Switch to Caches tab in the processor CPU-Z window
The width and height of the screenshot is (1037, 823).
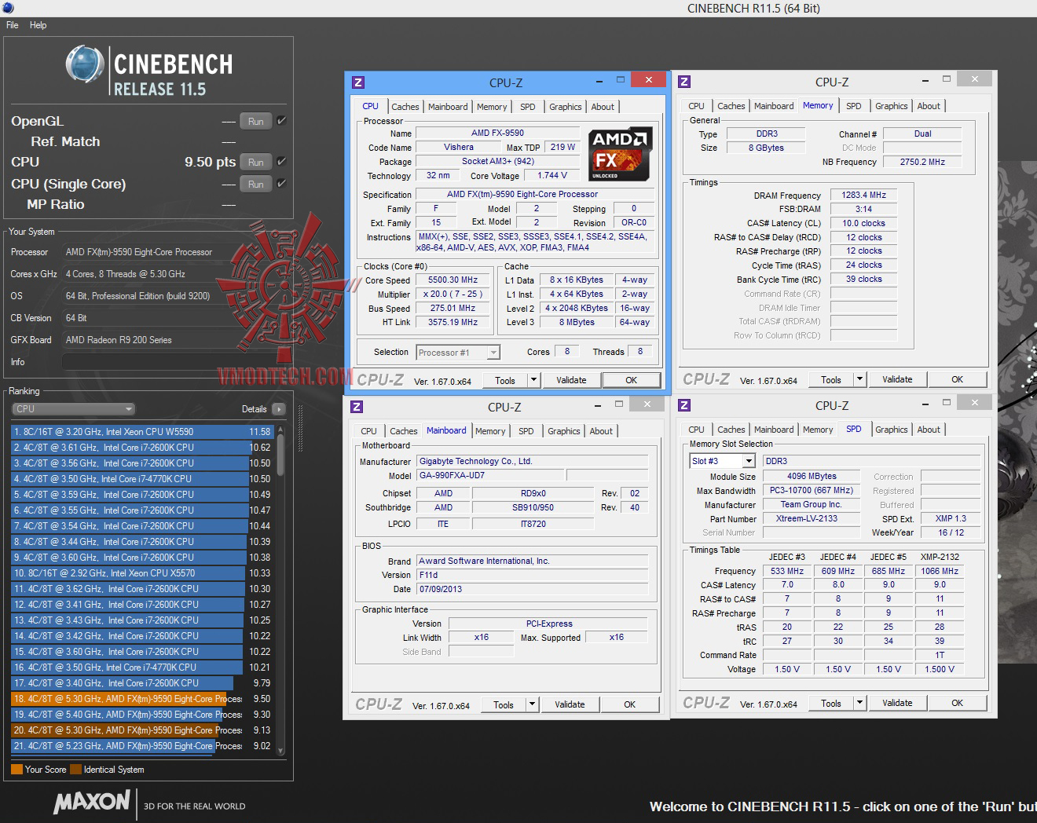point(405,107)
